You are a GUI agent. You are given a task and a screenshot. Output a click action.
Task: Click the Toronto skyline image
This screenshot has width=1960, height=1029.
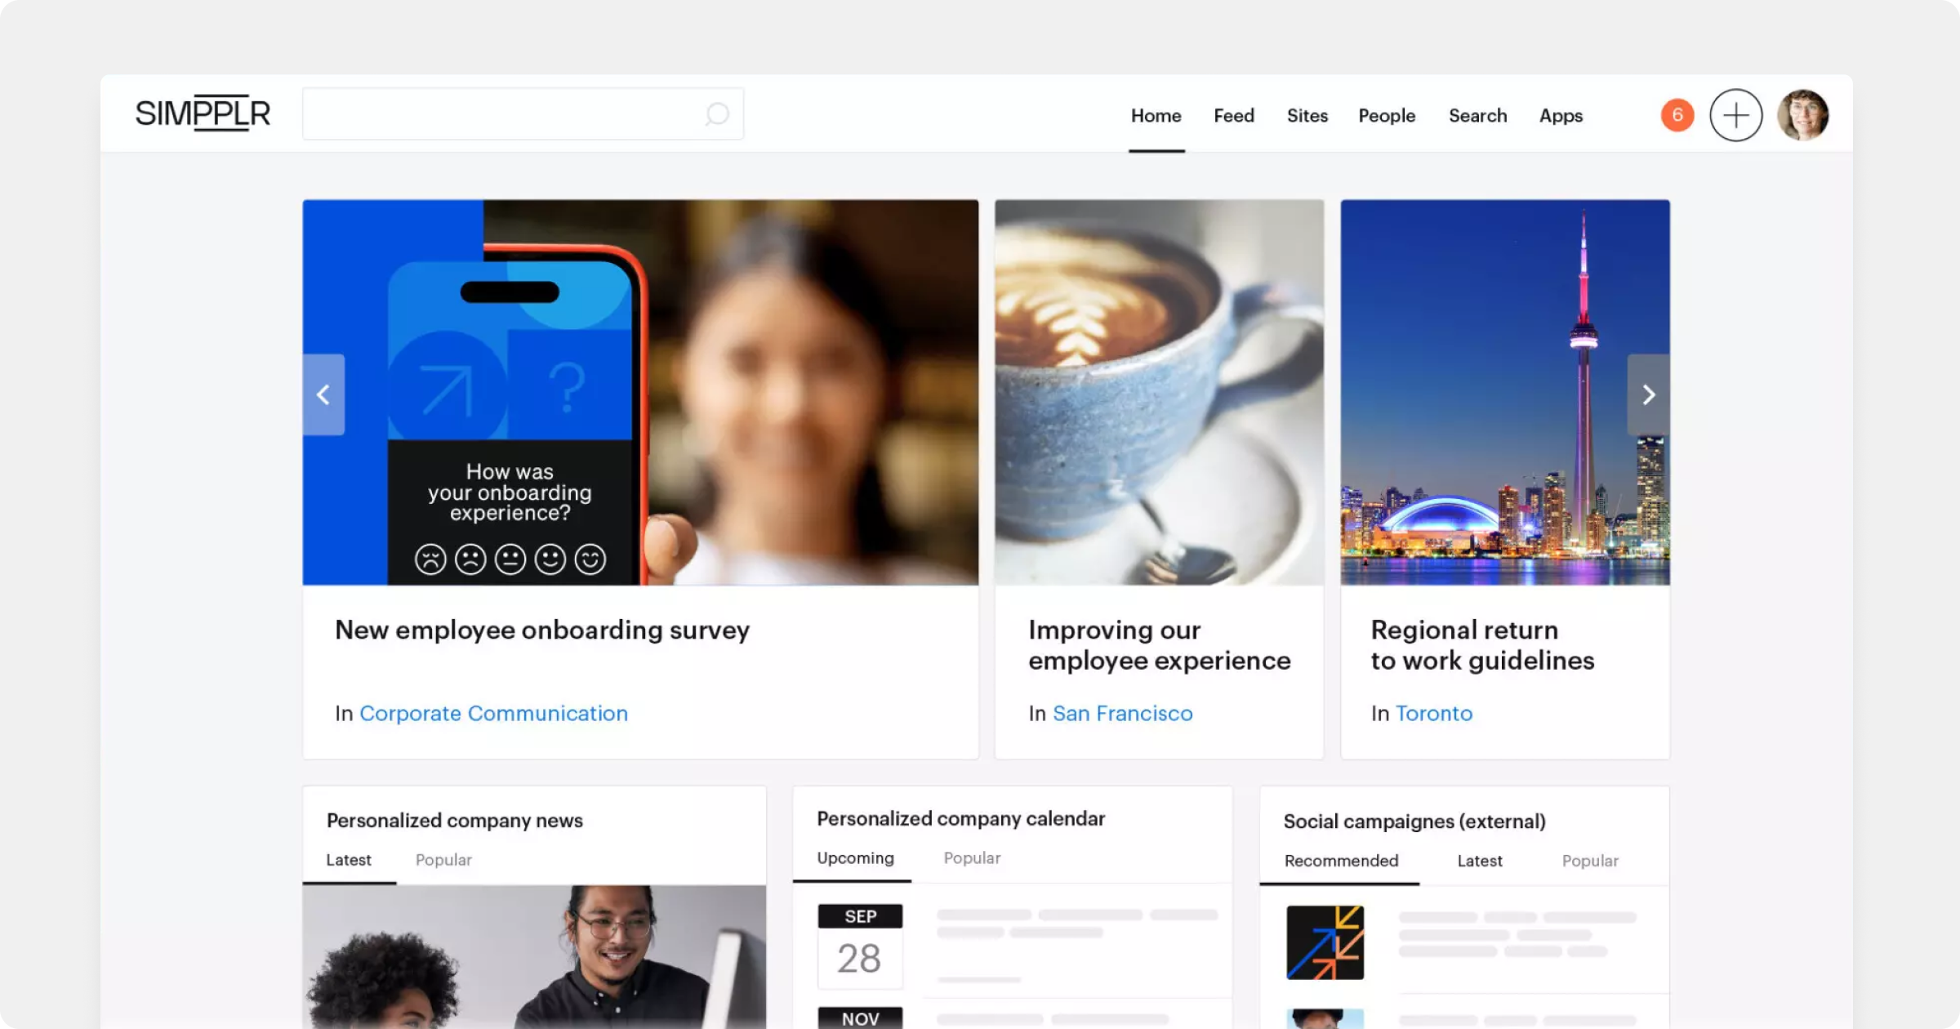pos(1505,392)
